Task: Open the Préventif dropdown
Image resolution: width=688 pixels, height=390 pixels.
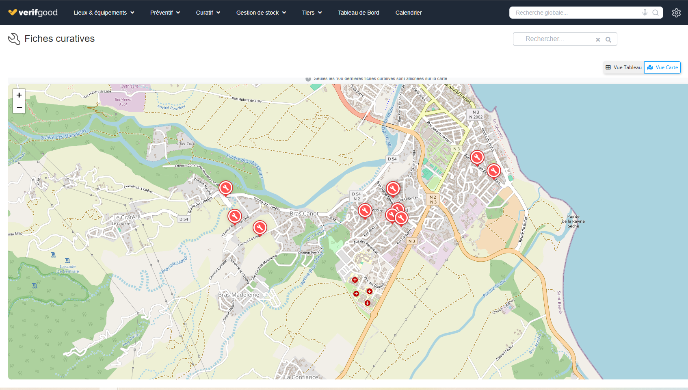Action: click(165, 13)
